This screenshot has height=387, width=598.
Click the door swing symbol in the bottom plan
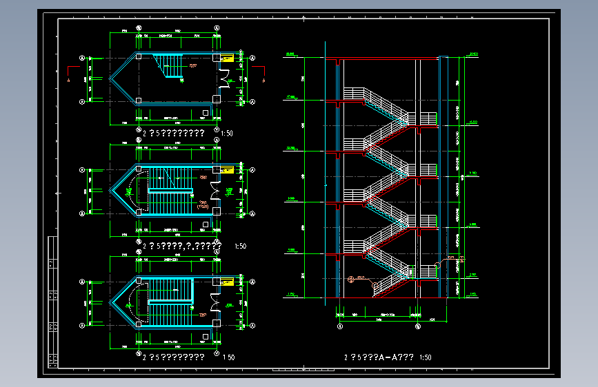[216, 303]
